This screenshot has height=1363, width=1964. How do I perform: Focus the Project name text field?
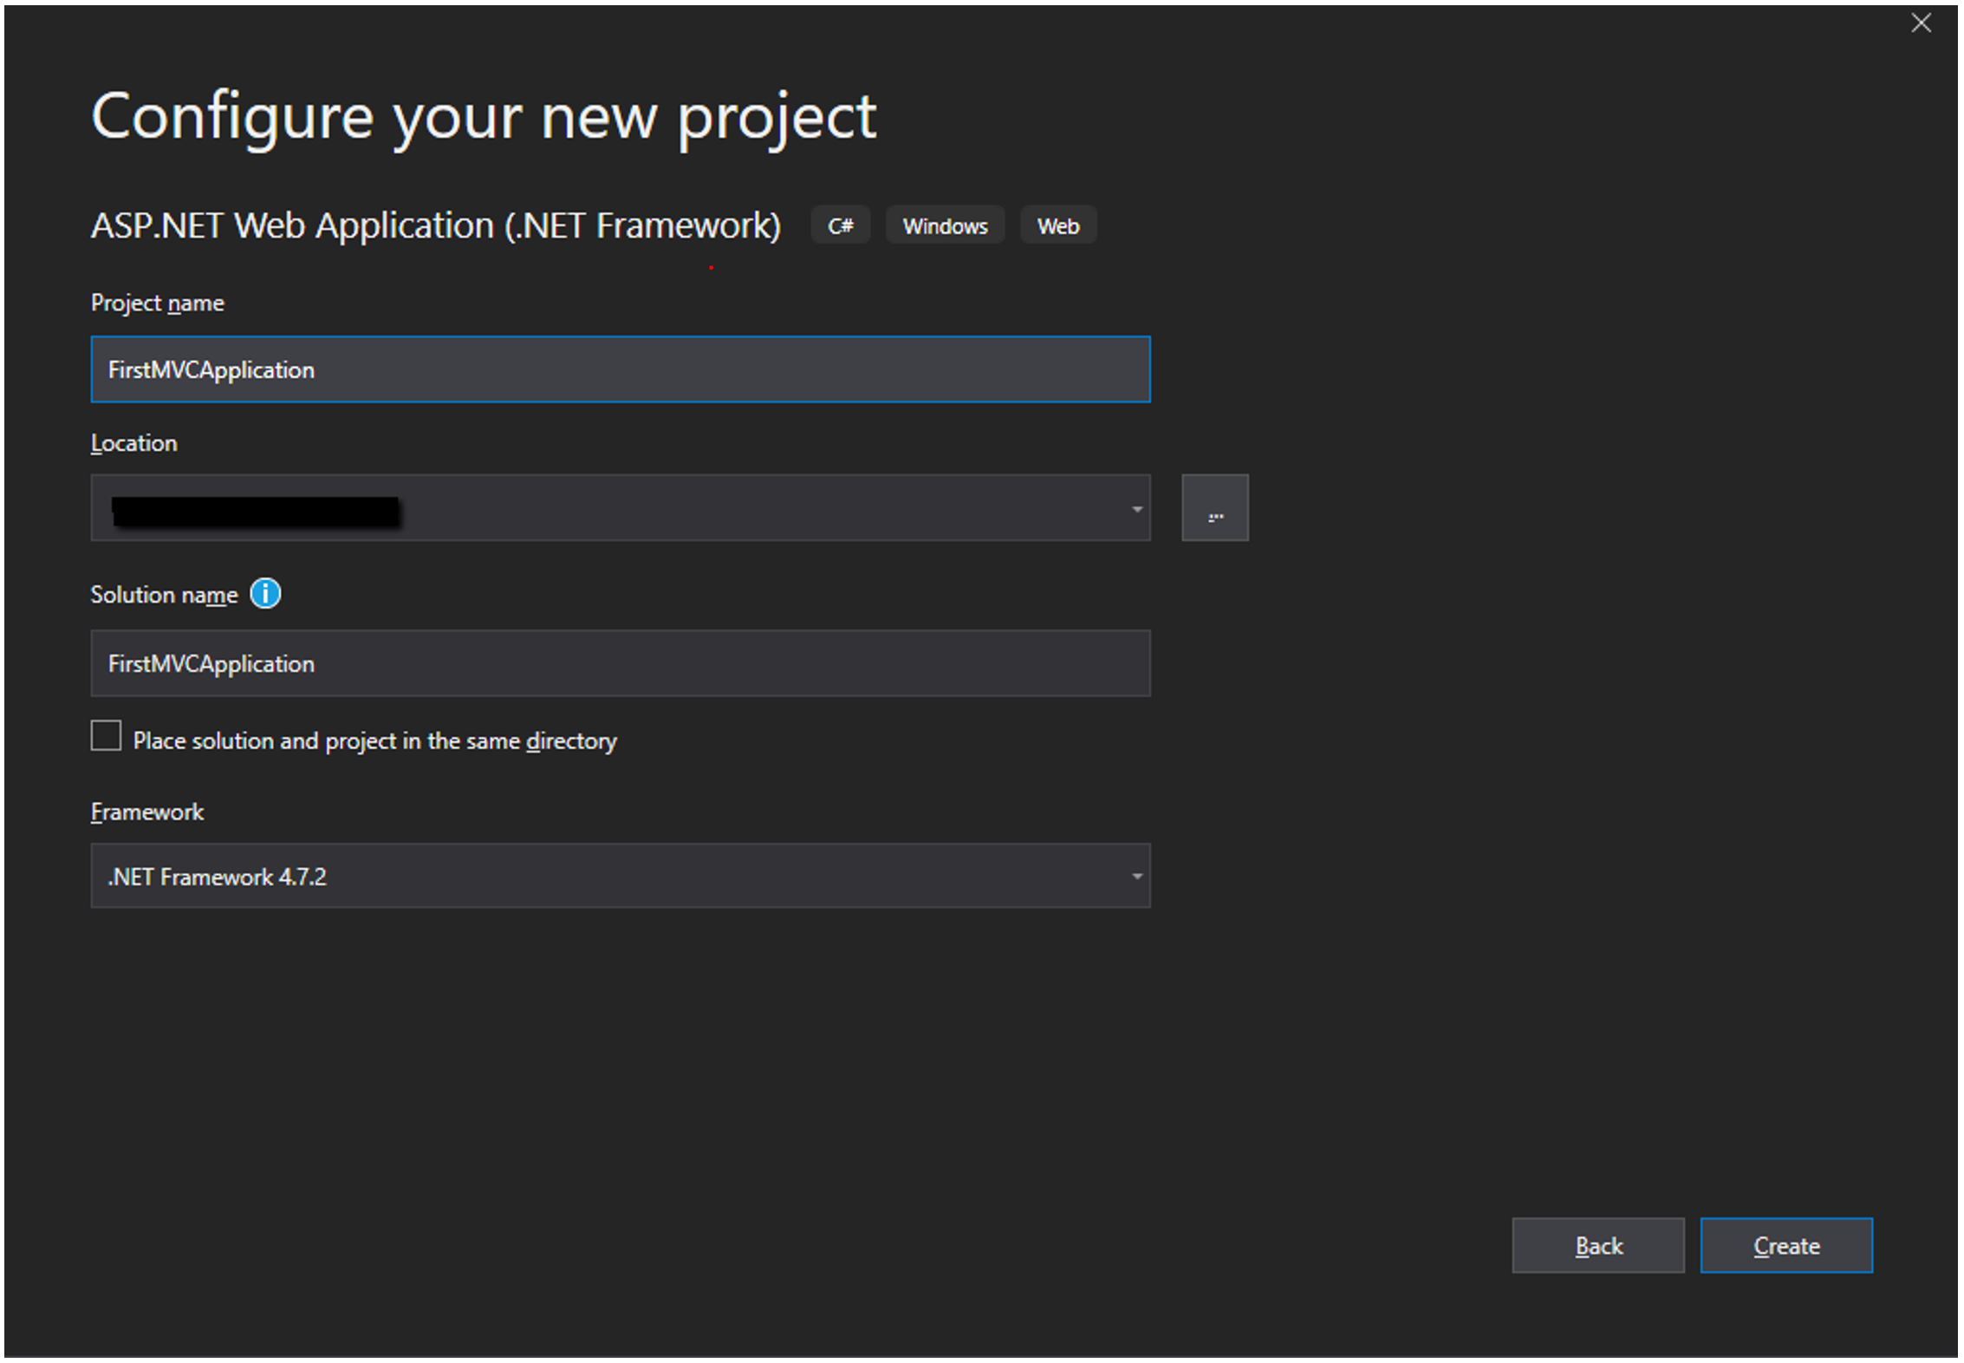pyautogui.click(x=621, y=370)
